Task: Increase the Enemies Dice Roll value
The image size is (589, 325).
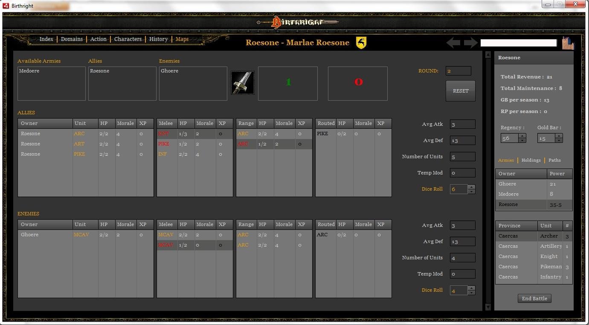Action: point(471,288)
